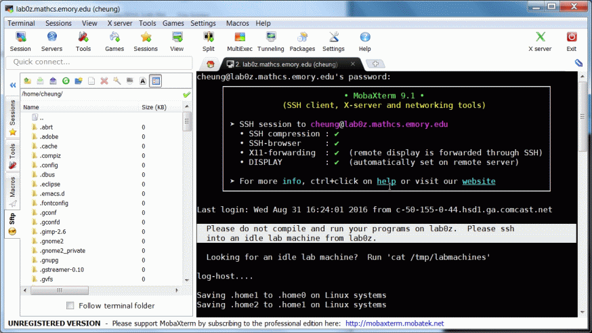
Task: Open the Games toolbar icon
Action: click(x=114, y=41)
